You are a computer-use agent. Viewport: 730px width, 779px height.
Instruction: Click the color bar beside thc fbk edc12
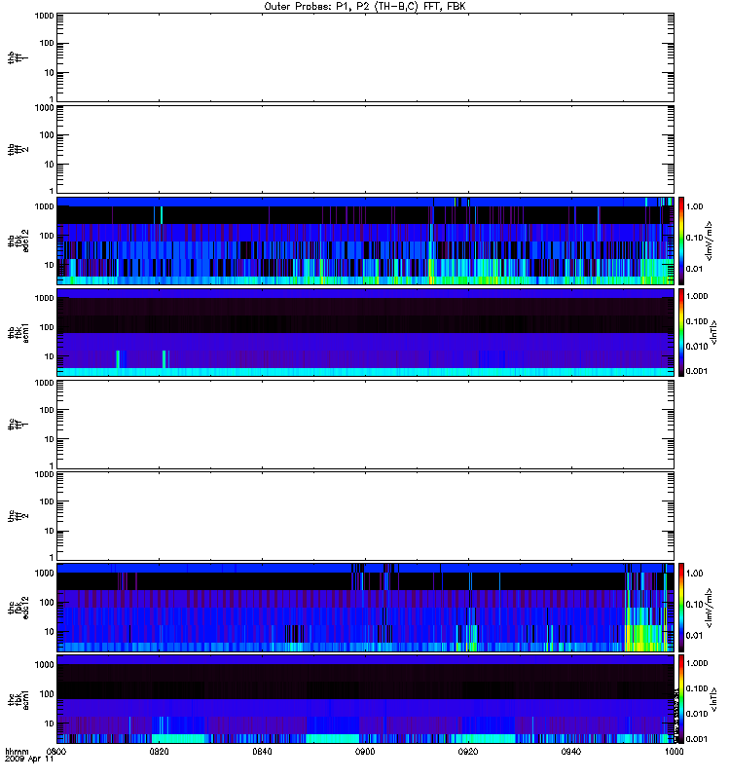681,608
